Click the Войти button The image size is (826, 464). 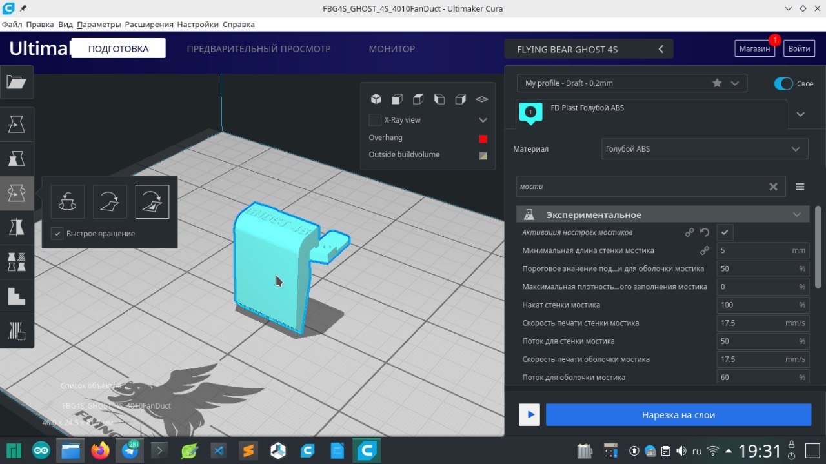(x=799, y=48)
